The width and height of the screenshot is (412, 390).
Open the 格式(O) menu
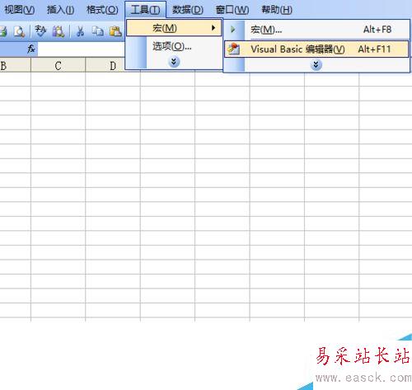(x=102, y=10)
